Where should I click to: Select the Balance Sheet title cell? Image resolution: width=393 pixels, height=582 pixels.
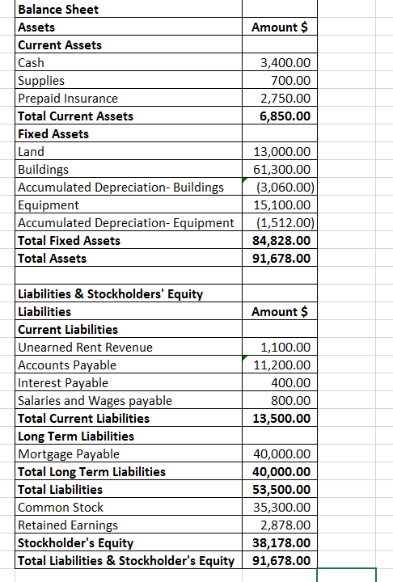point(129,9)
